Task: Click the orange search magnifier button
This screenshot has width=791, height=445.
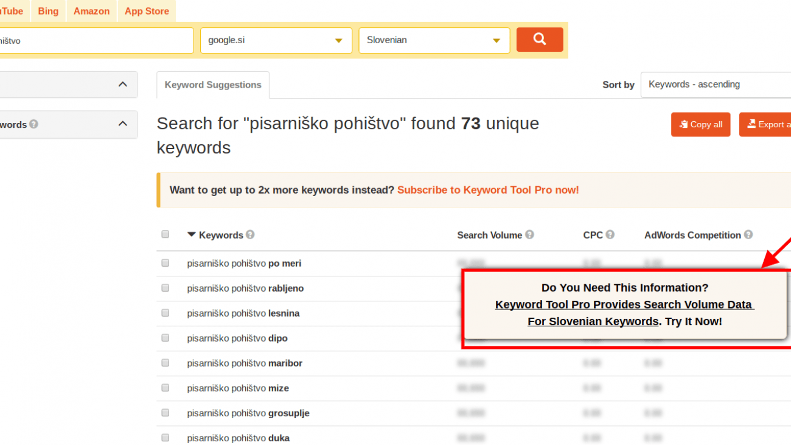Action: tap(539, 40)
